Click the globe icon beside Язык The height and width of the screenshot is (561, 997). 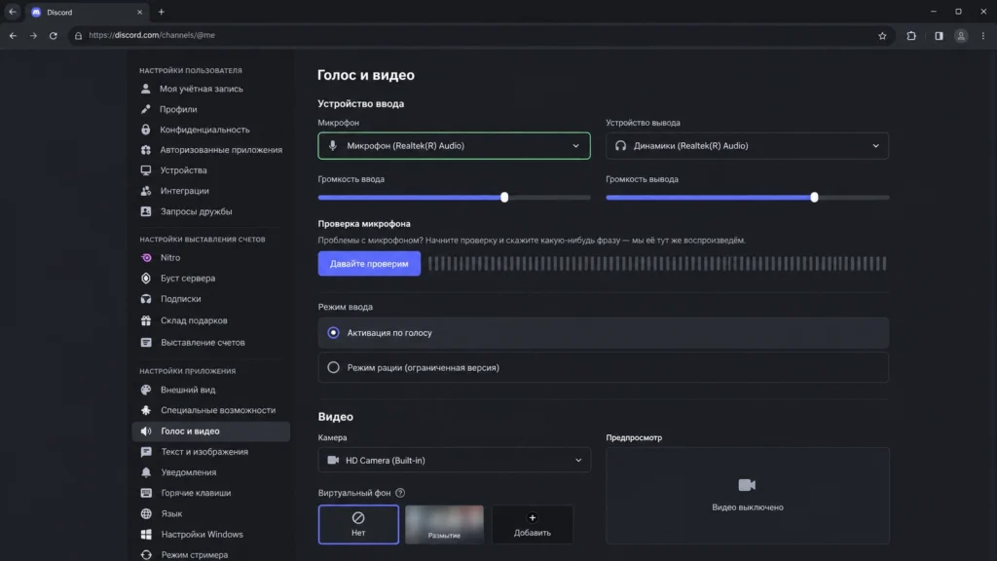pos(146,514)
